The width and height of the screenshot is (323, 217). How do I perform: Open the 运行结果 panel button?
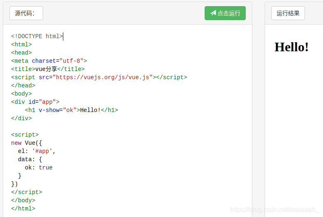pos(288,13)
